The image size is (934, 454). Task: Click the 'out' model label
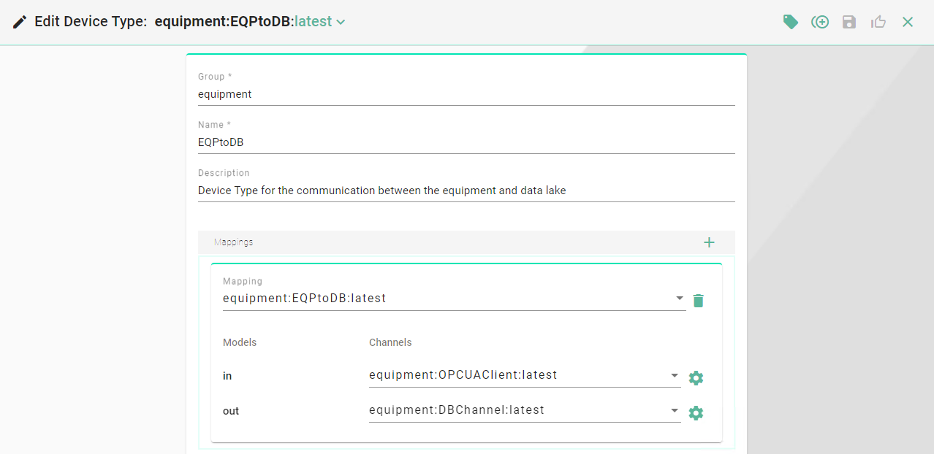click(231, 411)
